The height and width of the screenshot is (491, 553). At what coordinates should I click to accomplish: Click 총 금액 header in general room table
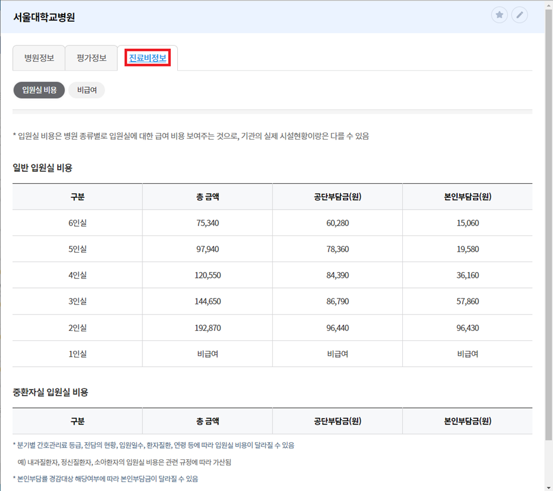(x=207, y=197)
